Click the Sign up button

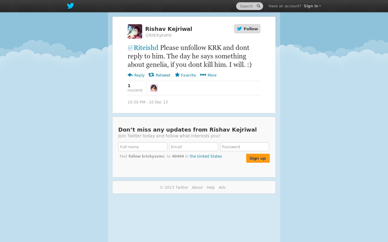click(x=258, y=158)
